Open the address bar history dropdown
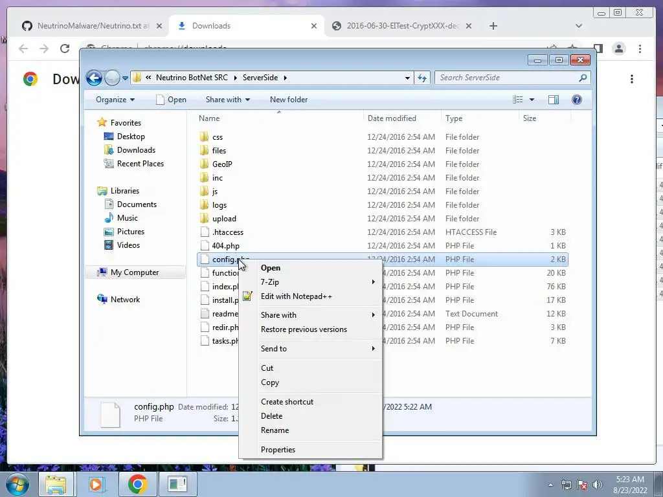The height and width of the screenshot is (497, 663). 407,78
